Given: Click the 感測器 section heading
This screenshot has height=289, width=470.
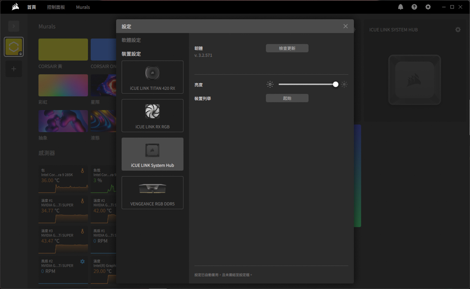Looking at the screenshot, I should tap(47, 153).
